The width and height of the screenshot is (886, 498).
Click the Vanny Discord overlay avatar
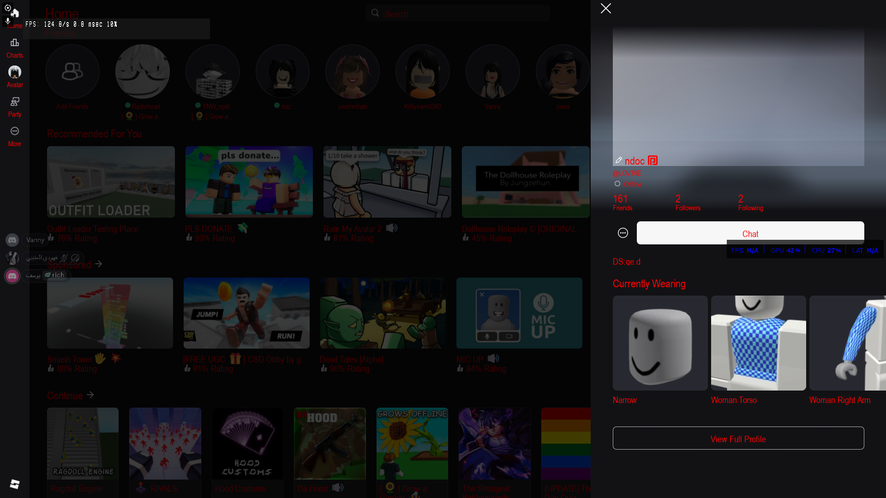pyautogui.click(x=12, y=240)
